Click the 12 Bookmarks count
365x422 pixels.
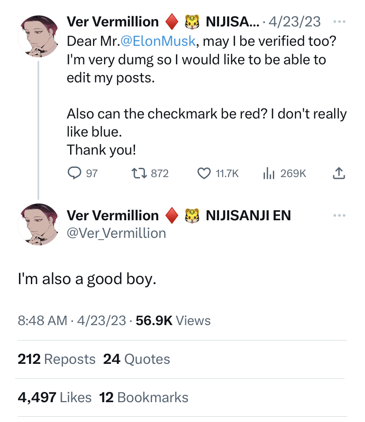144,397
